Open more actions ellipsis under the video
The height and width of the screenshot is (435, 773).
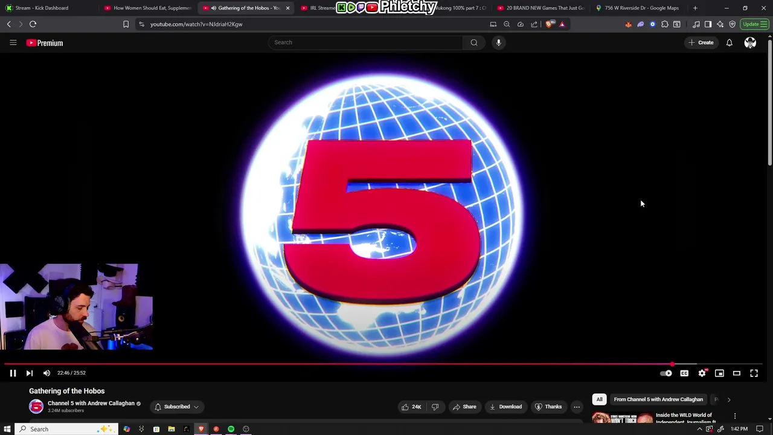coord(577,407)
